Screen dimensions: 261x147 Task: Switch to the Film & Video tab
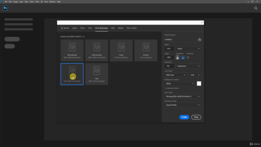pos(132,28)
